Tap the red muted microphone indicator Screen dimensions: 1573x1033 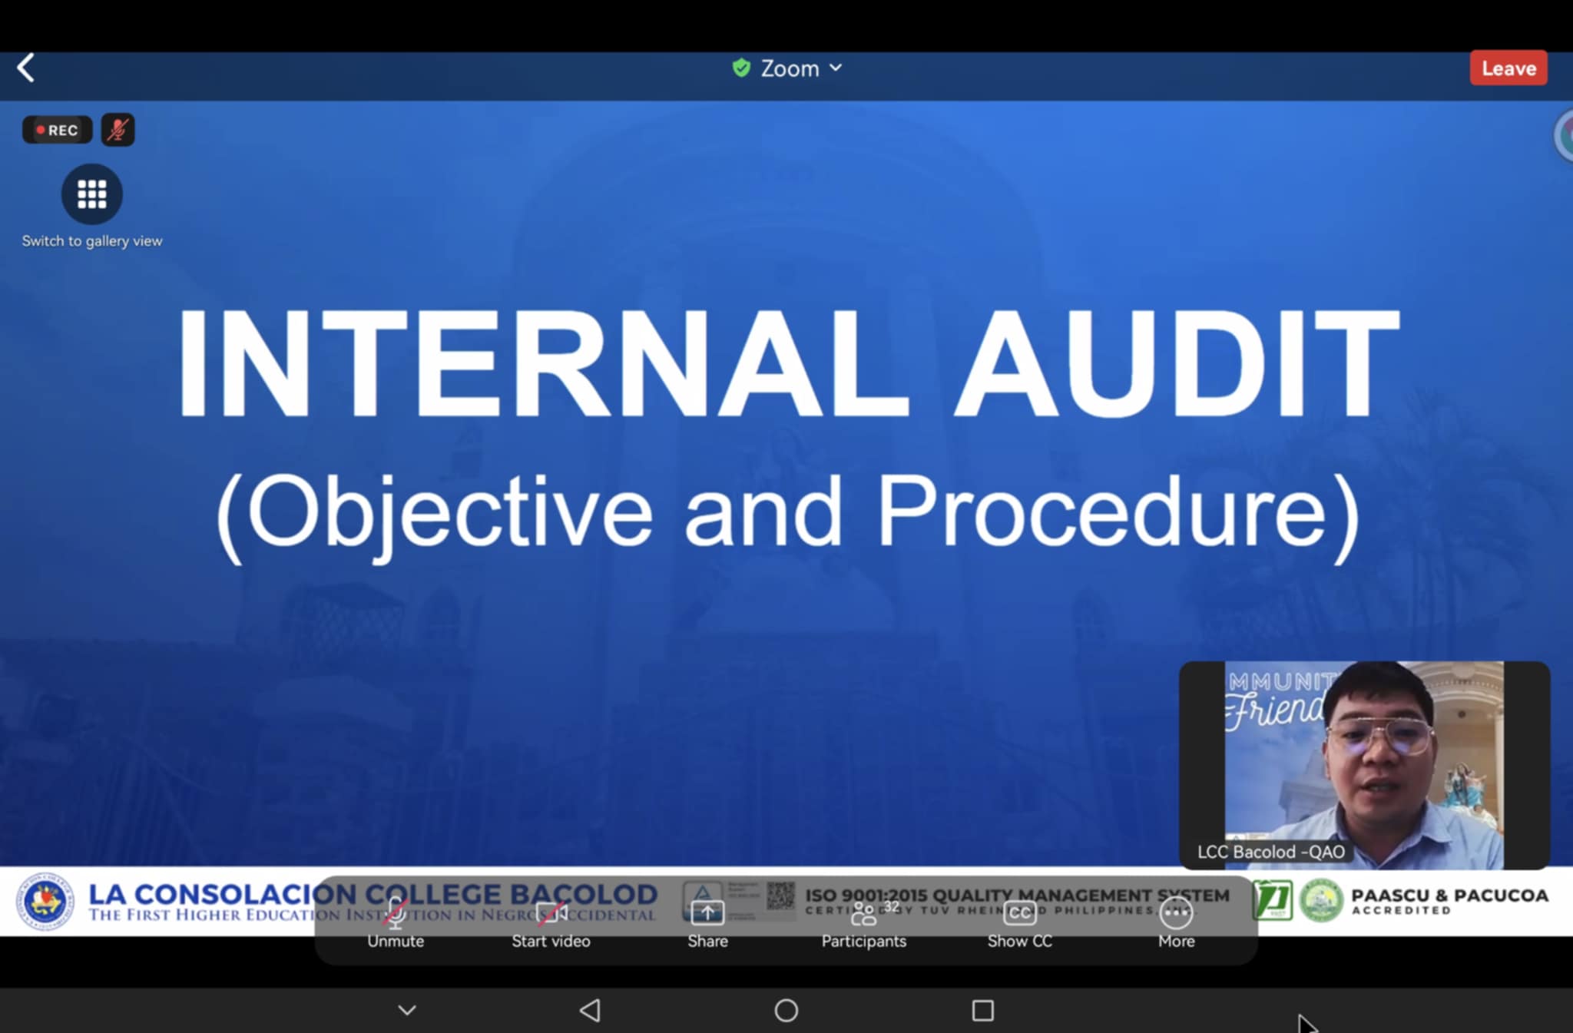[x=118, y=130]
